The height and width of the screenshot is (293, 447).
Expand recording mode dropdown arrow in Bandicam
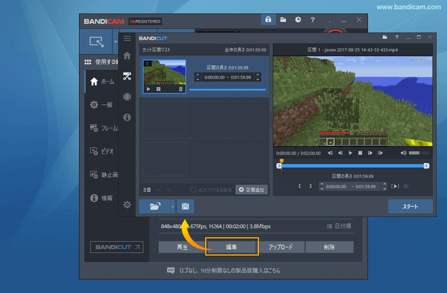[x=116, y=42]
